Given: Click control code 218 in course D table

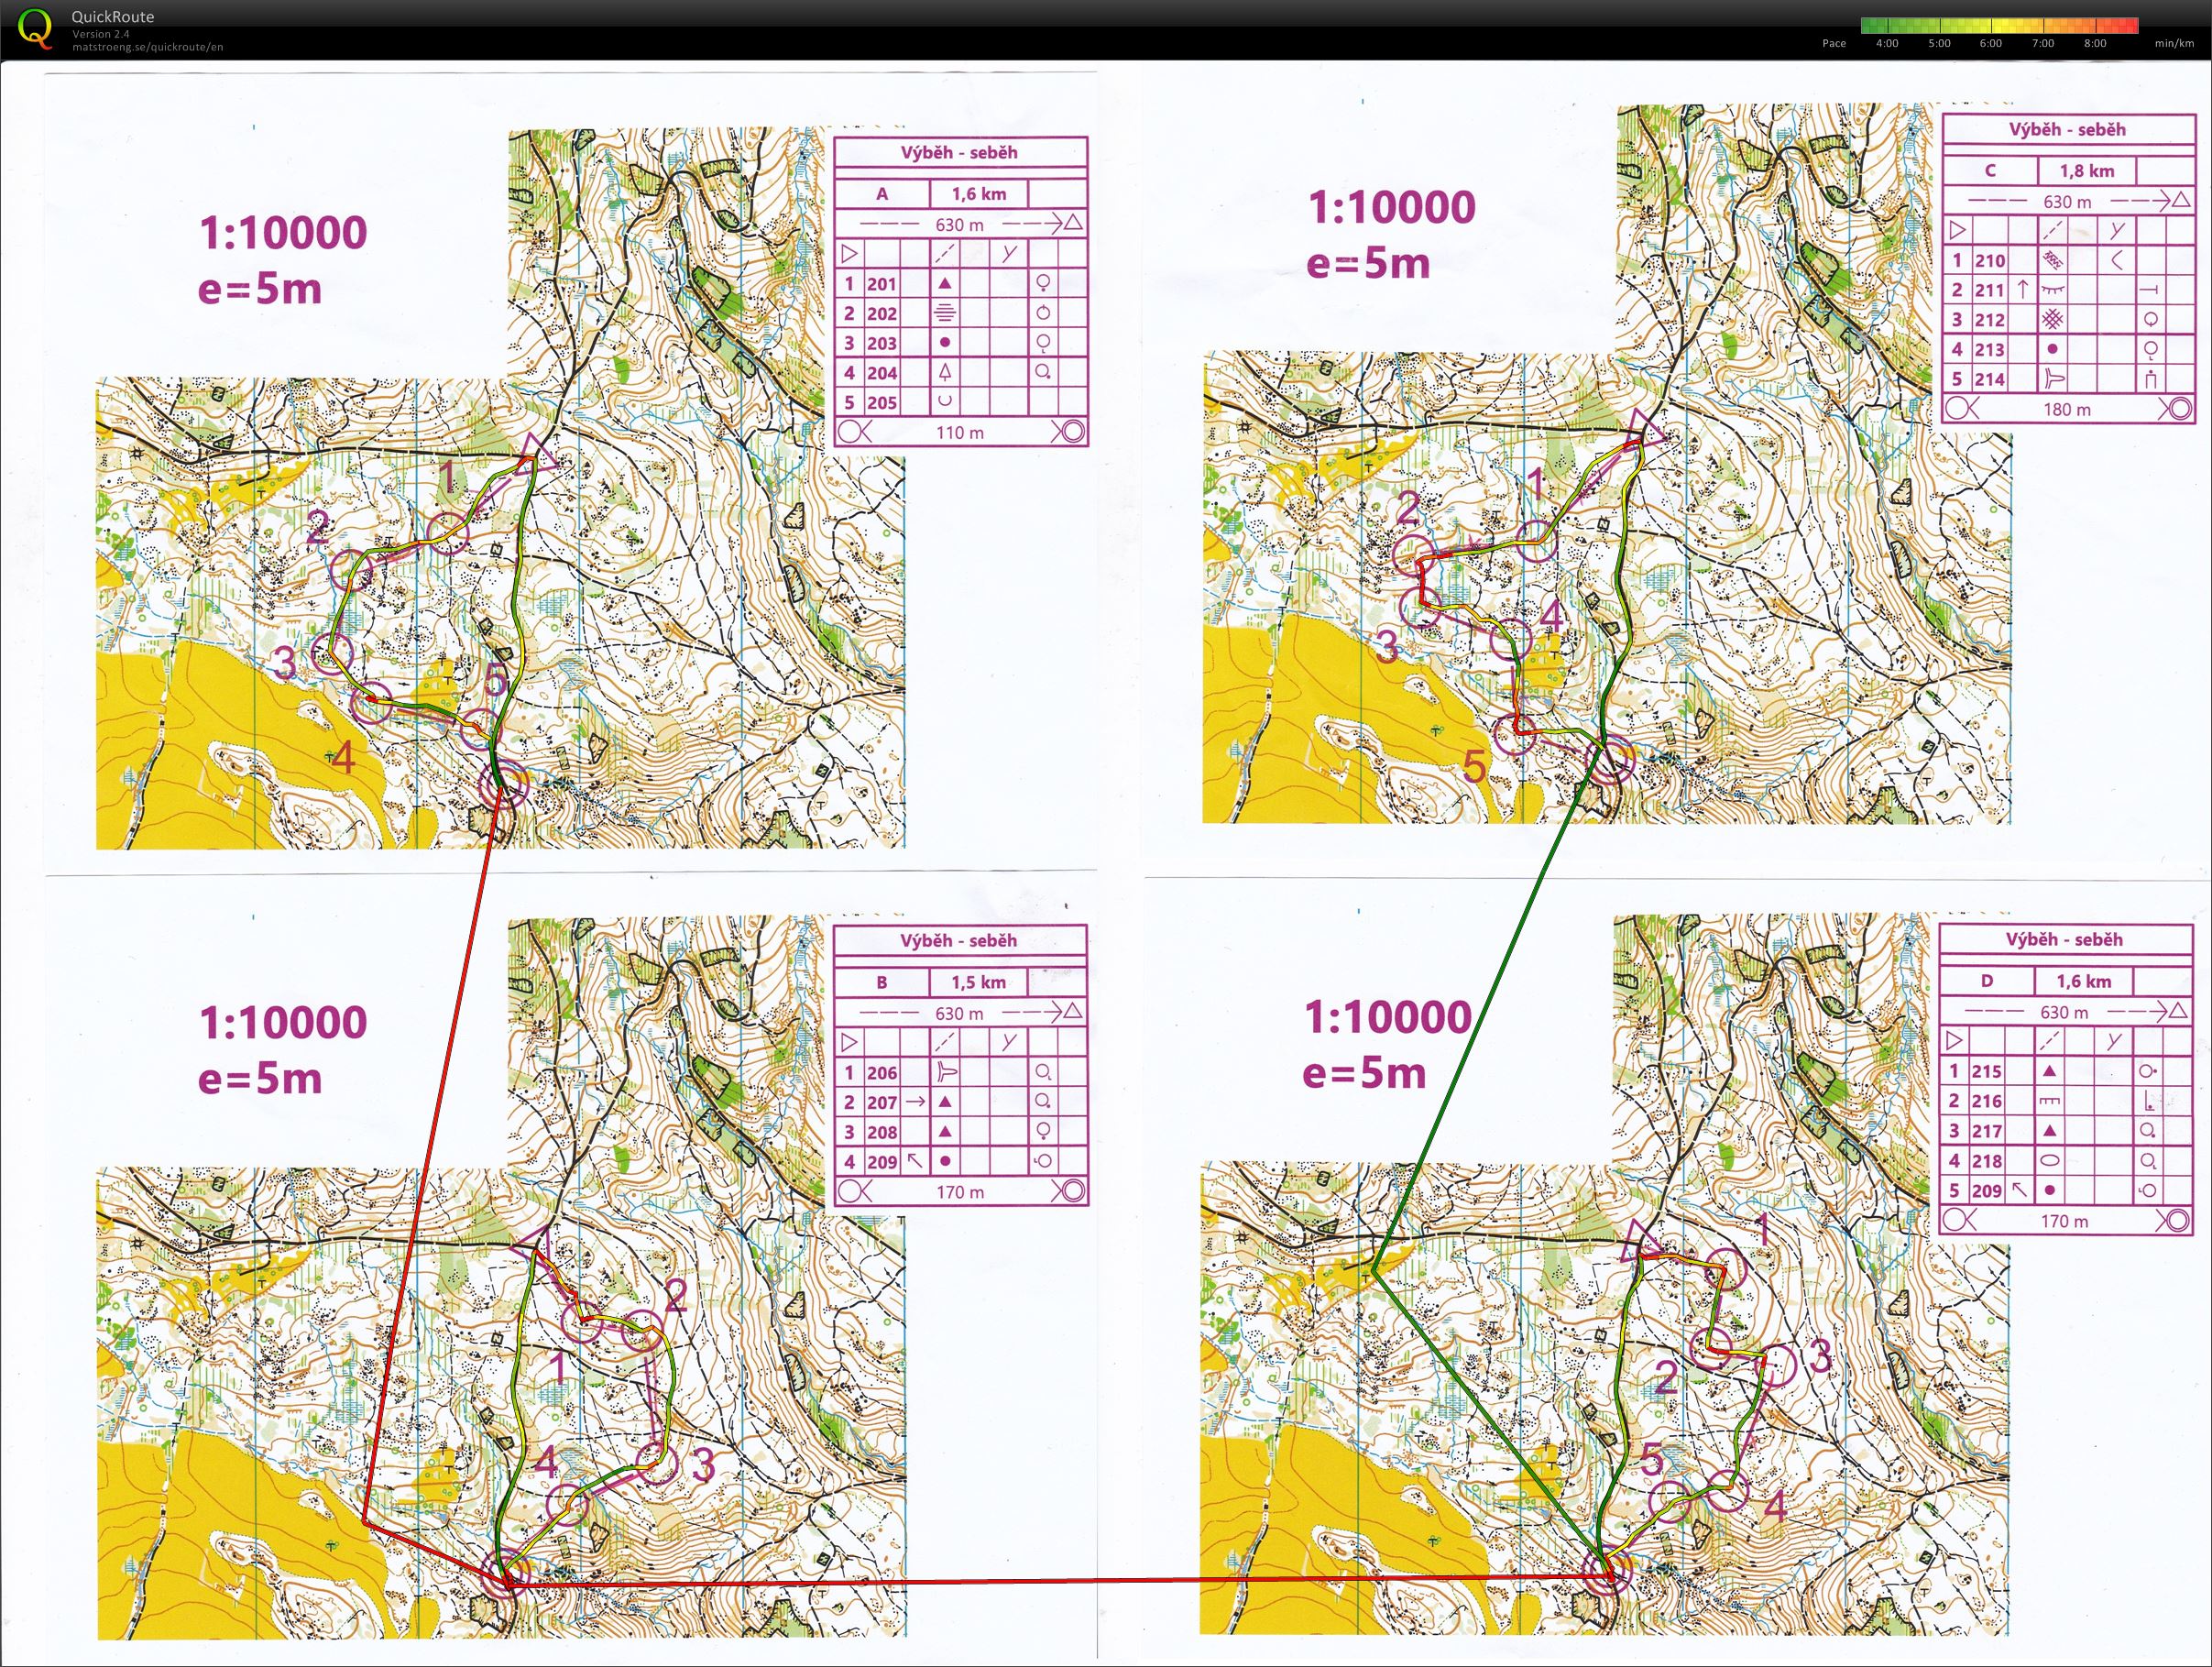Looking at the screenshot, I should tap(1986, 1162).
